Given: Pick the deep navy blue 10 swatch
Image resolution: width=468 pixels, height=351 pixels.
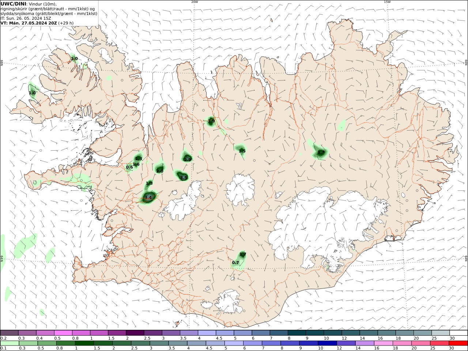Looking at the screenshot, I should [x=327, y=343].
